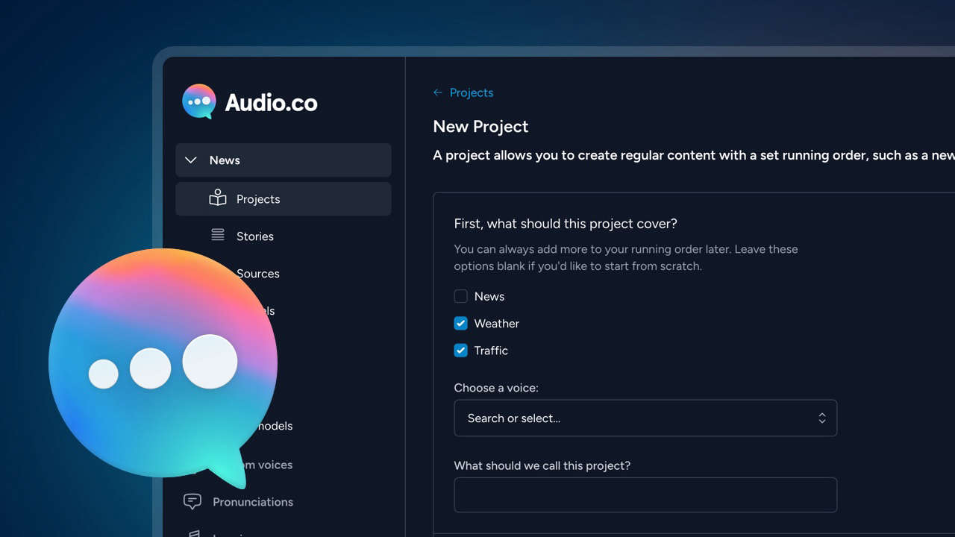Click the 'New Project' heading
This screenshot has width=955, height=537.
point(480,127)
